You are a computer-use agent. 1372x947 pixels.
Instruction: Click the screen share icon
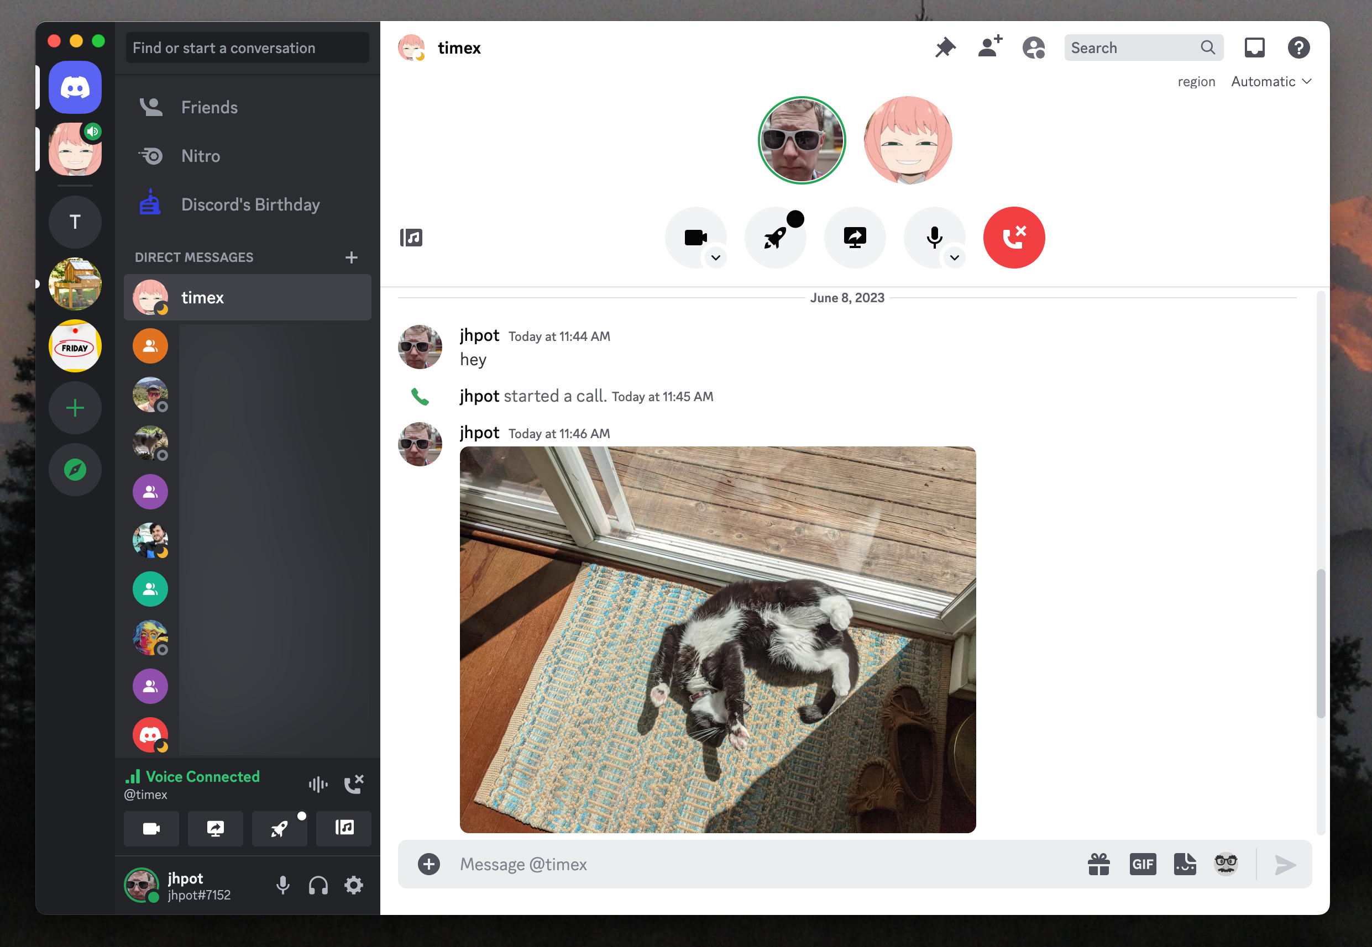coord(855,236)
